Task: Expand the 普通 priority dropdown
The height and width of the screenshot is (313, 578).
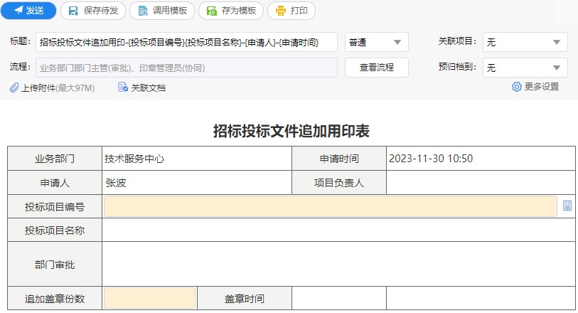Action: click(x=376, y=42)
